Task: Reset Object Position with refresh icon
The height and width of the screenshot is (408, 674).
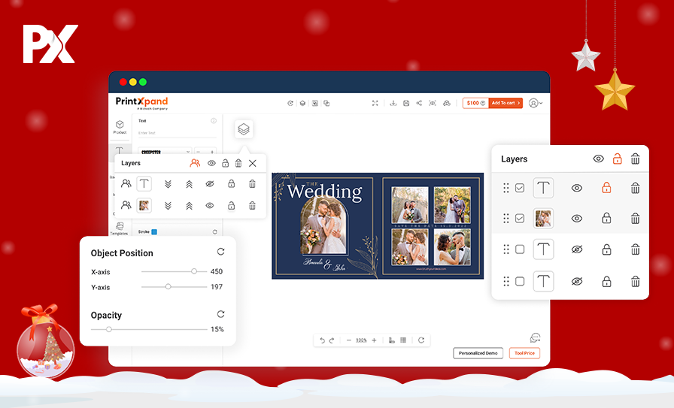Action: point(220,252)
